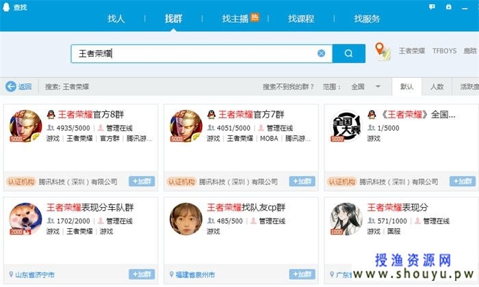The image size is (479, 287).
Task: Switch to the 找人 tab
Action: pos(116,18)
